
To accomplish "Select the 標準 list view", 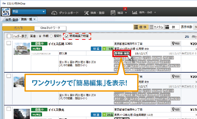I will click(x=141, y=27).
